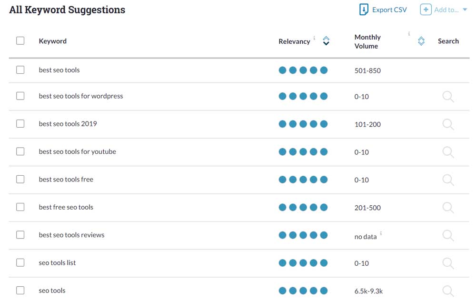This screenshot has width=476, height=301.
Task: Sort the table by Relevancy
Action: (326, 40)
